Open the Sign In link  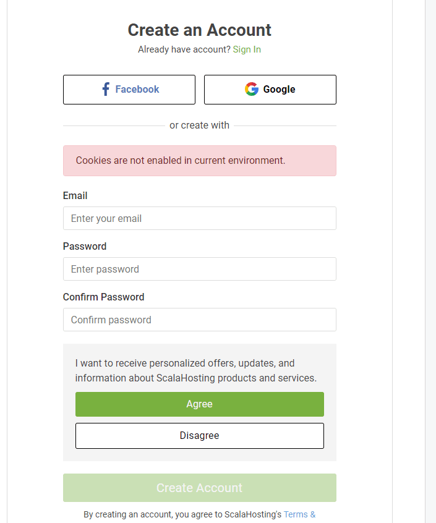247,49
